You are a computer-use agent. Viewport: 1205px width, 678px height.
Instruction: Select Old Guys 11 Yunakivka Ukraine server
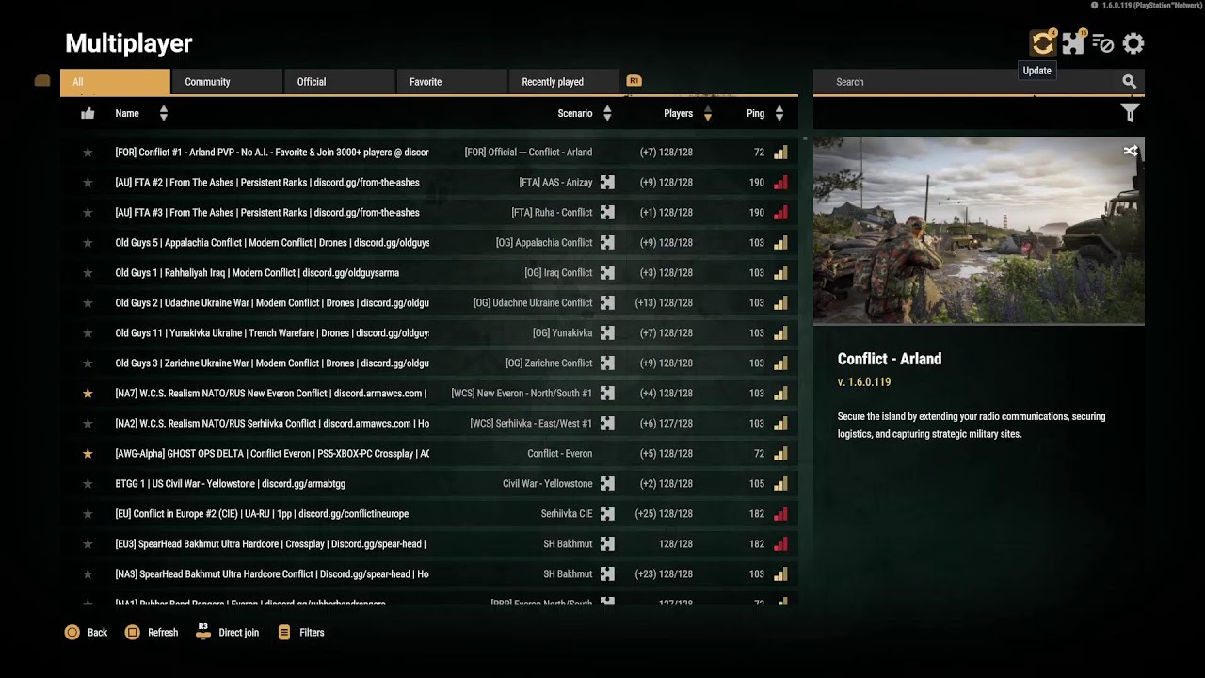(x=429, y=333)
